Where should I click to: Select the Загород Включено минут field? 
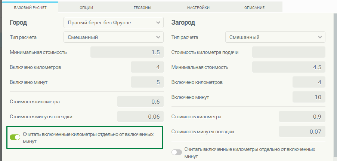309,97
